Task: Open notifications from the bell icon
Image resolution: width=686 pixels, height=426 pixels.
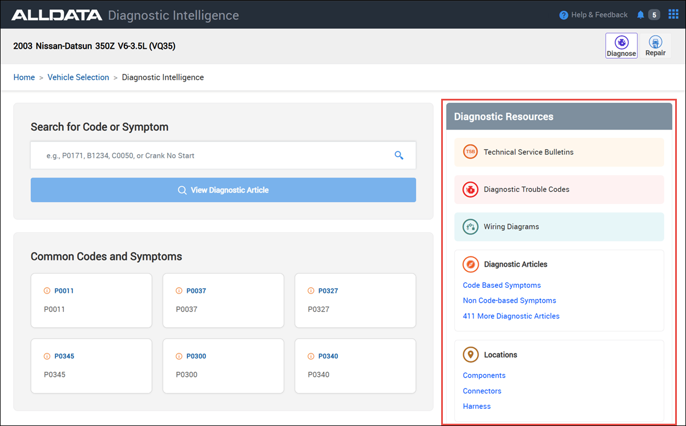Action: pyautogui.click(x=640, y=14)
